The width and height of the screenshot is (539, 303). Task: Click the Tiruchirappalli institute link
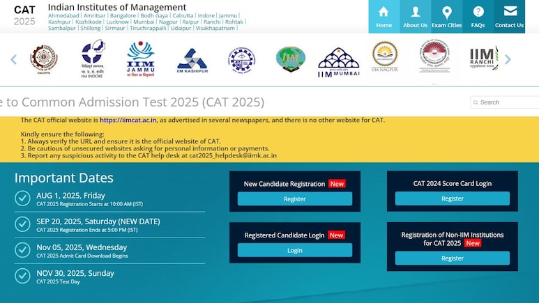pos(148,28)
